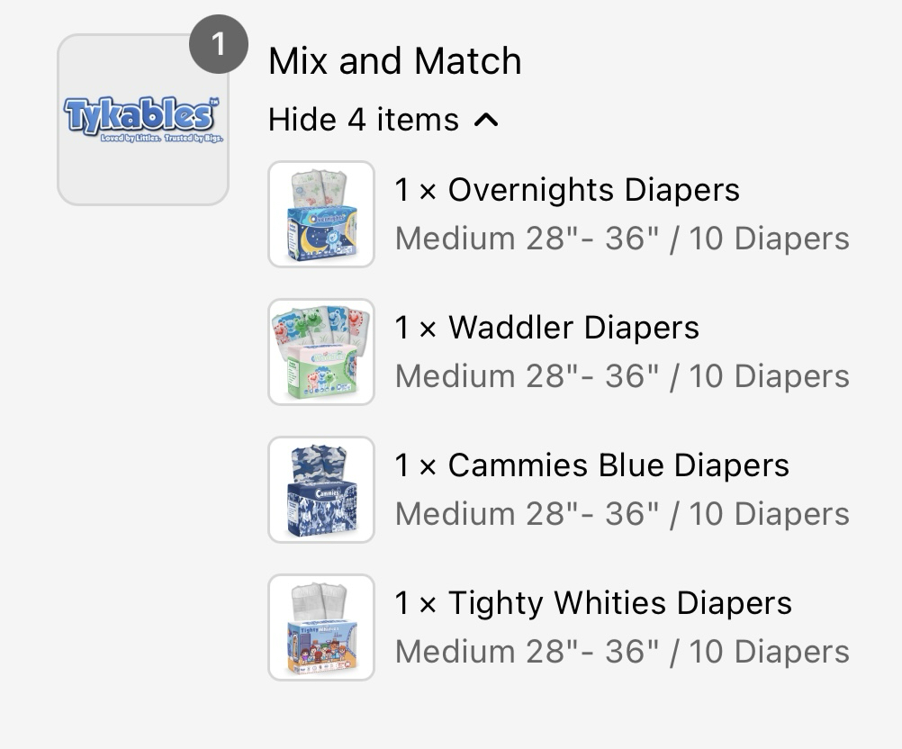
Task: Select the size details under Cammies Blue Diapers
Action: [622, 514]
